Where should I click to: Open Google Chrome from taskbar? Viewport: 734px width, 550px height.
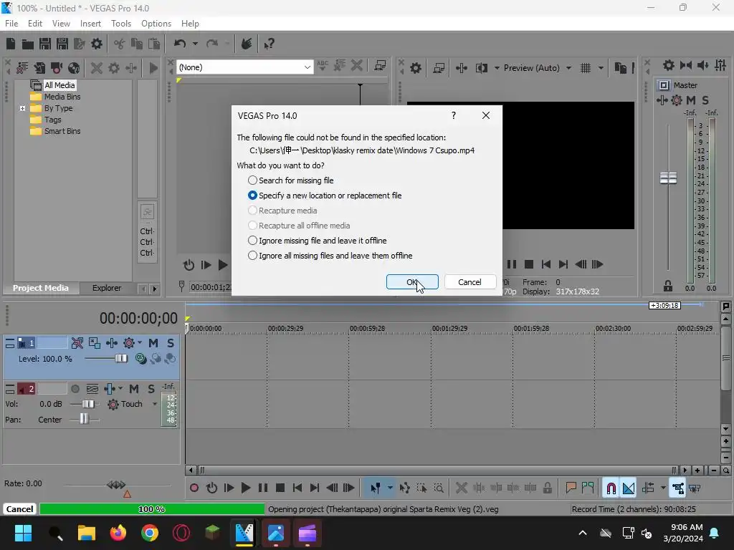tap(150, 533)
